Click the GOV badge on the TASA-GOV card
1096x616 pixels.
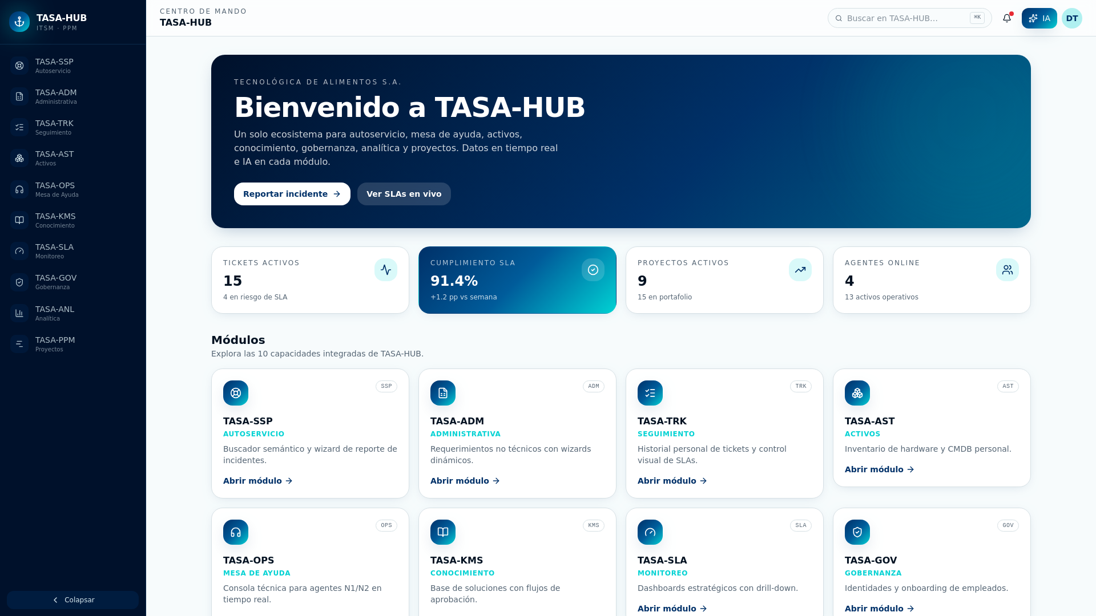click(x=1008, y=525)
